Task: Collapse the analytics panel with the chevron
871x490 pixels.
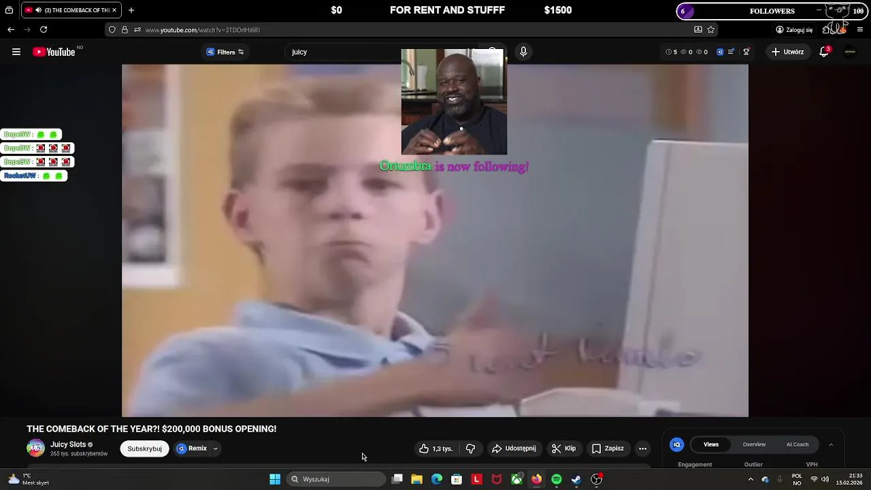Action: tap(831, 444)
